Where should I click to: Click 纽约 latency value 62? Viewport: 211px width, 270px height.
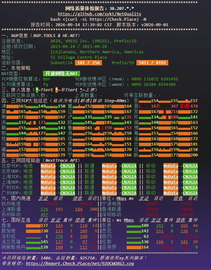coord(146,236)
